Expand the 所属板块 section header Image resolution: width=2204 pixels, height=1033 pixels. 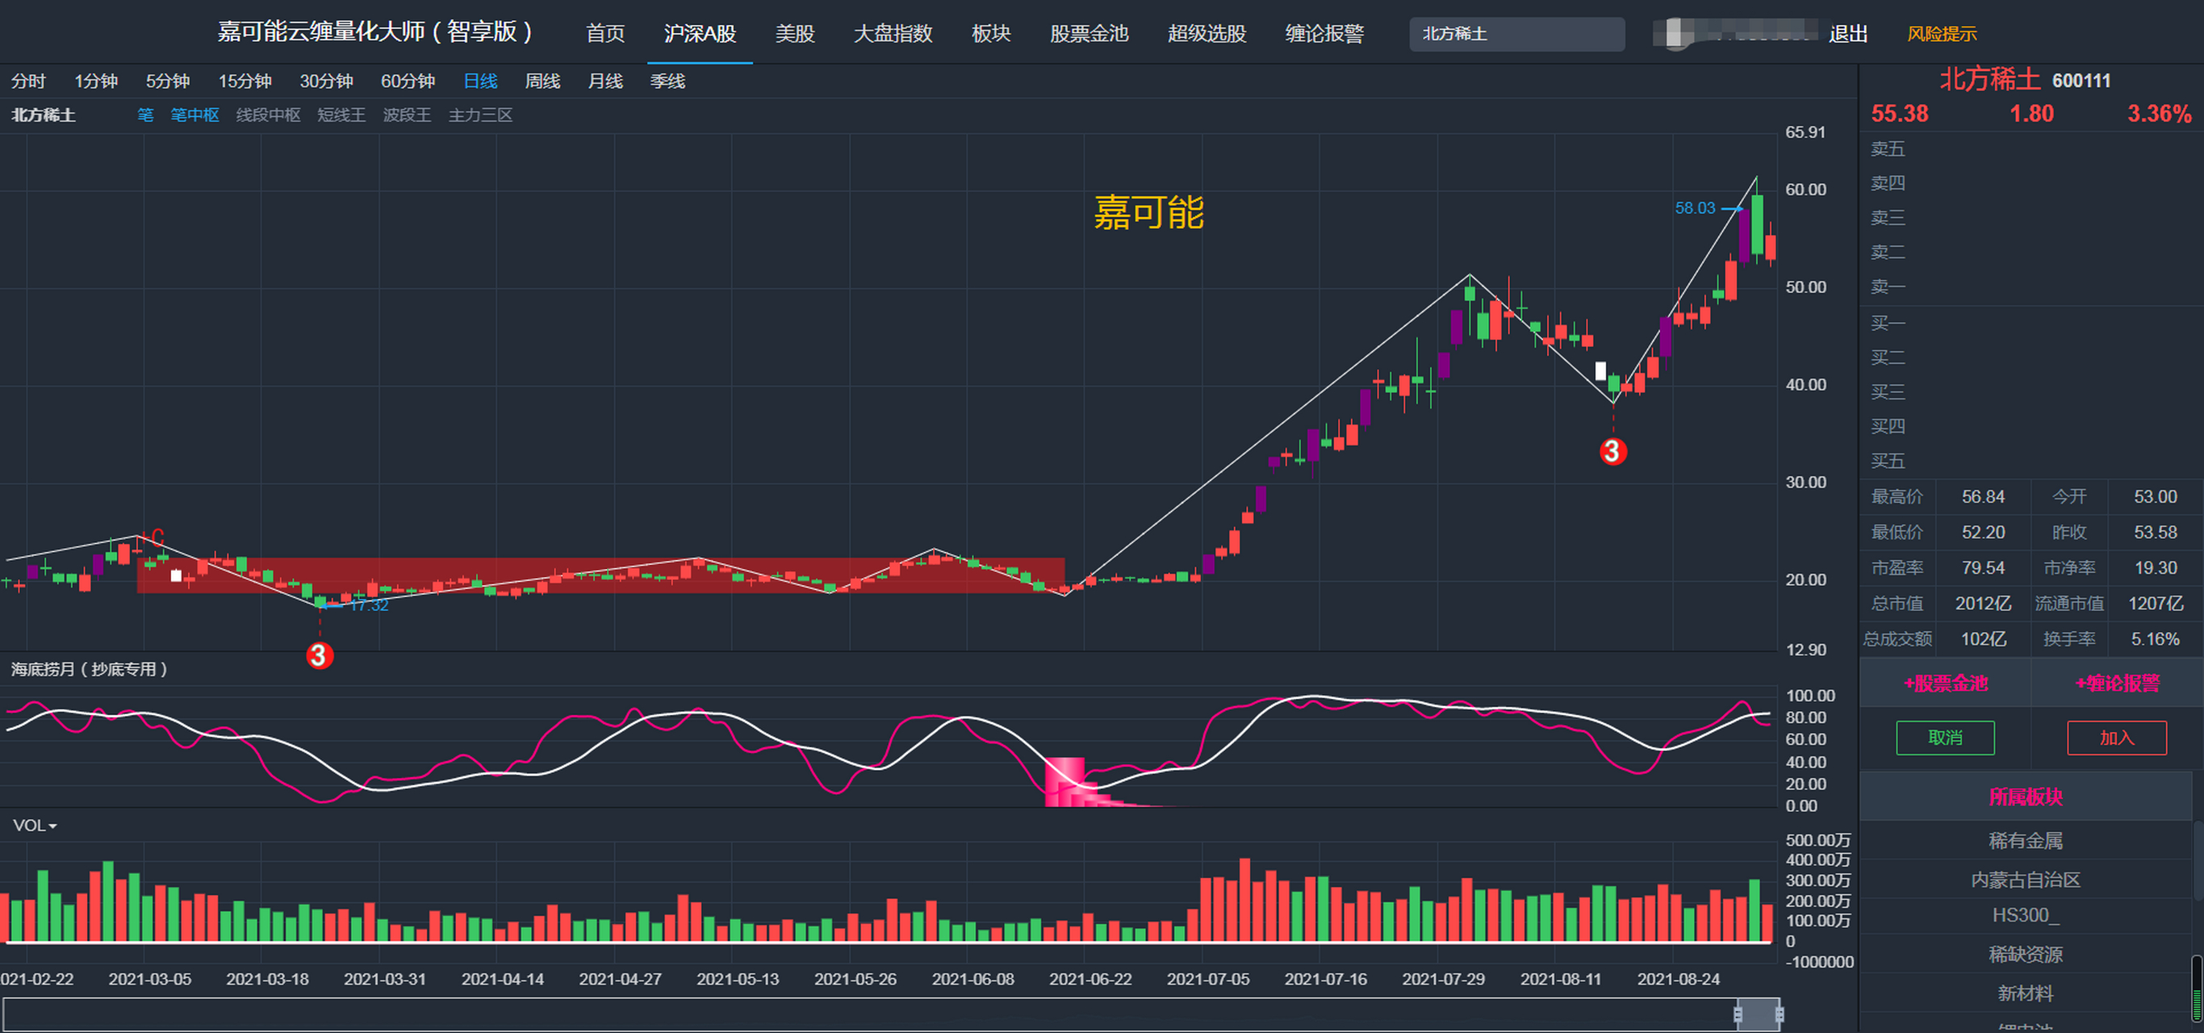pyautogui.click(x=2025, y=797)
